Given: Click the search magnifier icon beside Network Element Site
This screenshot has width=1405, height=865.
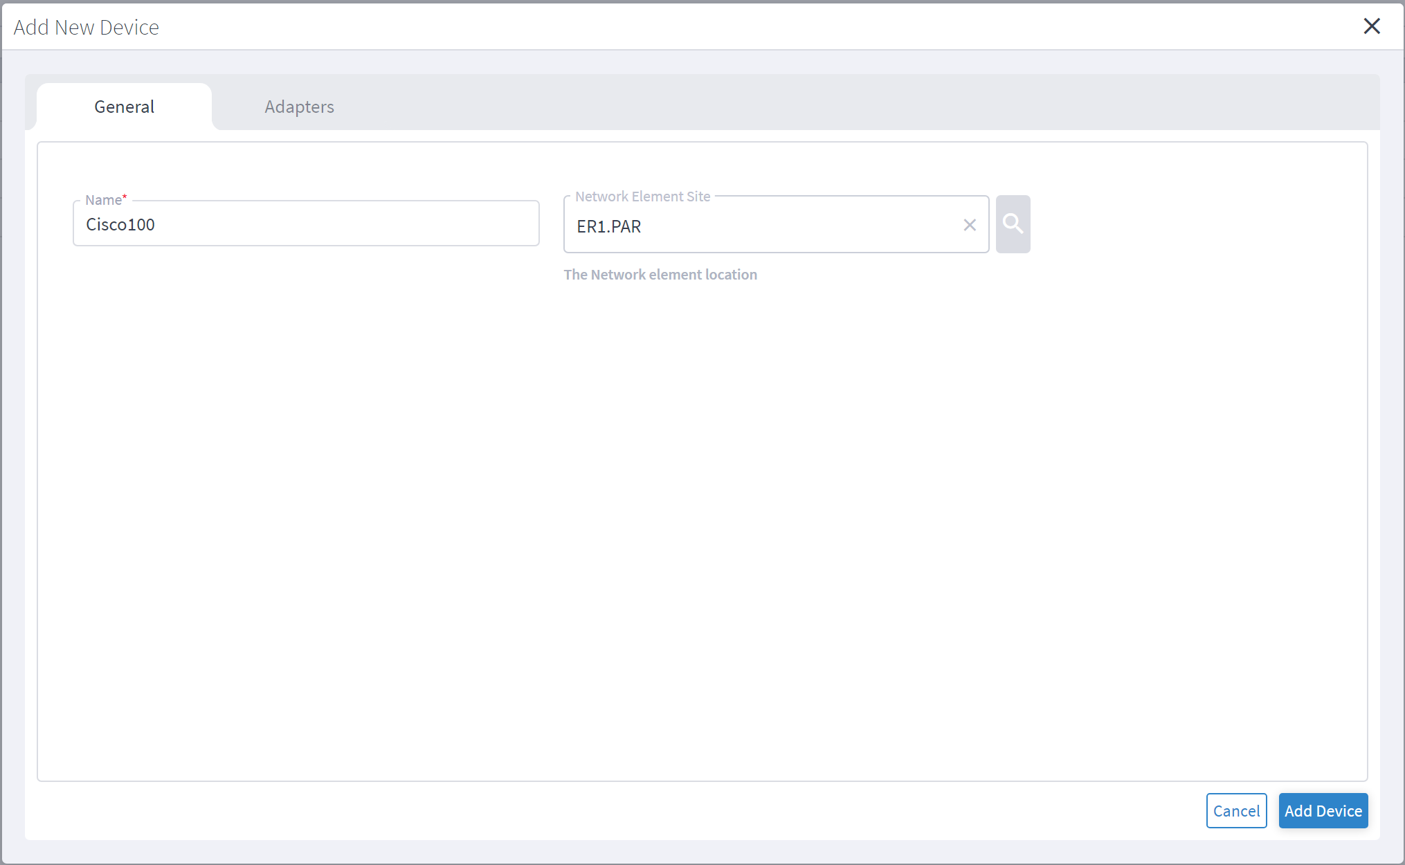Looking at the screenshot, I should coord(1013,224).
